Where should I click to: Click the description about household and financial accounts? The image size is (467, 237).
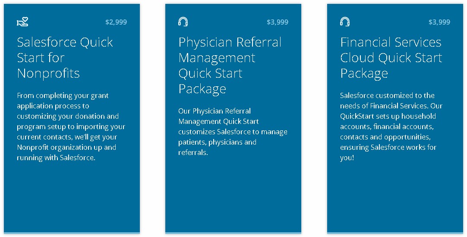pos(391,126)
